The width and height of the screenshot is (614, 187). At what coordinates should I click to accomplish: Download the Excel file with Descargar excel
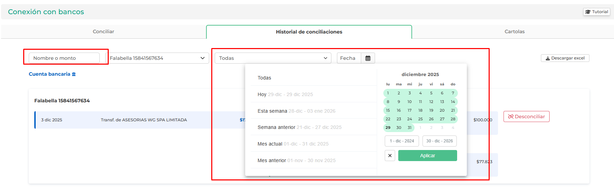point(565,58)
